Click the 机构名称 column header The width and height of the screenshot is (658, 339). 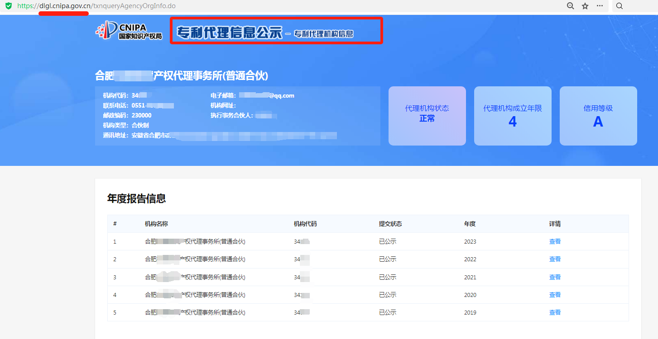(x=156, y=224)
